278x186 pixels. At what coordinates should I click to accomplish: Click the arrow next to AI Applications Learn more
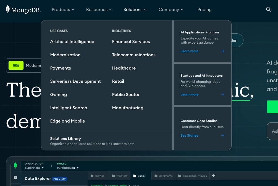(x=222, y=51)
